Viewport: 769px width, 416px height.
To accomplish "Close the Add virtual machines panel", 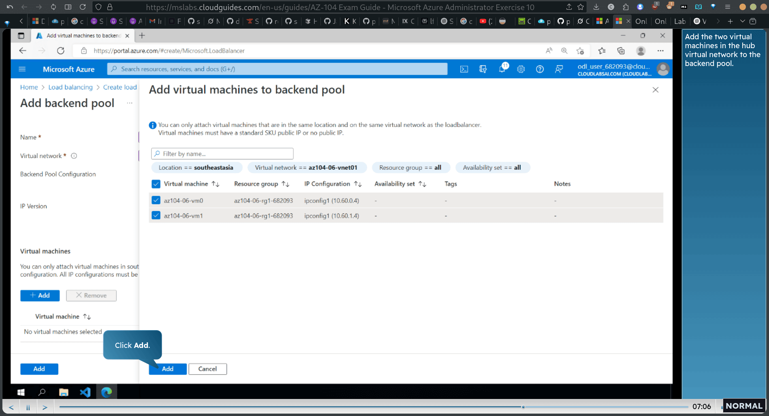I will pos(656,90).
